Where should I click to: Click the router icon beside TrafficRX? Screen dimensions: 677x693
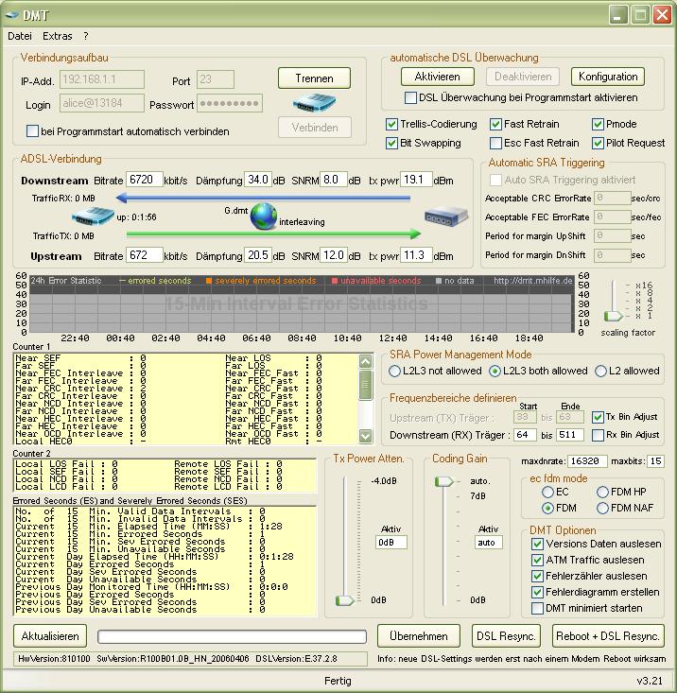coord(93,217)
